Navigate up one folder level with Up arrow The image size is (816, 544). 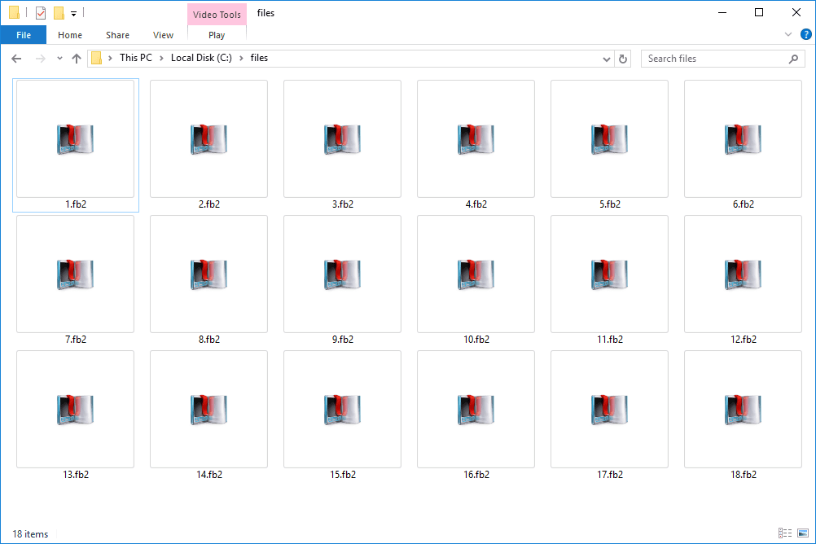click(77, 59)
